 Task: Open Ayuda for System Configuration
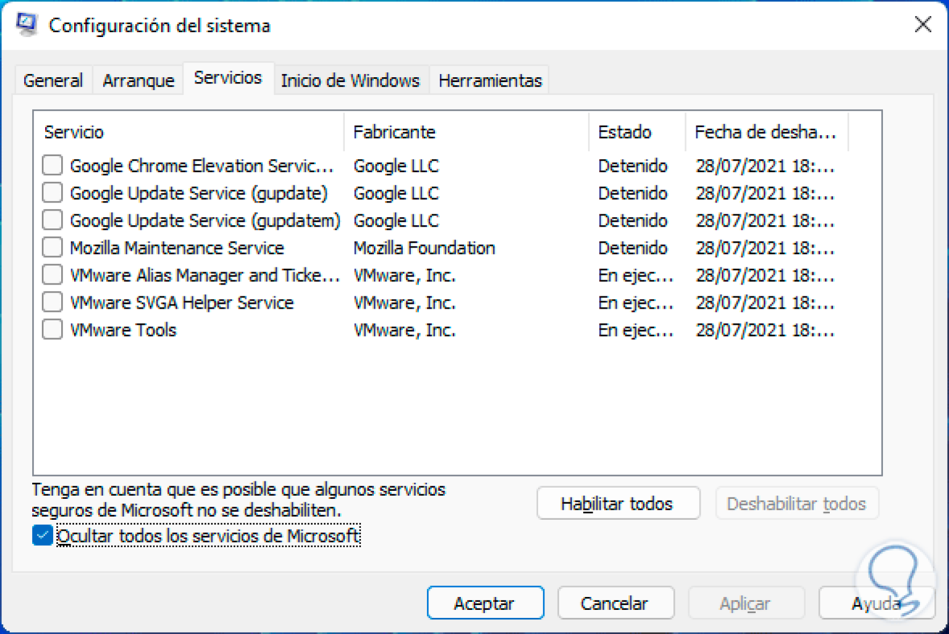coord(877,603)
